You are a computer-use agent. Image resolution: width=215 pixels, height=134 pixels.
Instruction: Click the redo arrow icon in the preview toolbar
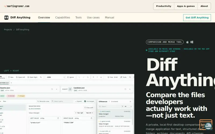tap(84, 77)
